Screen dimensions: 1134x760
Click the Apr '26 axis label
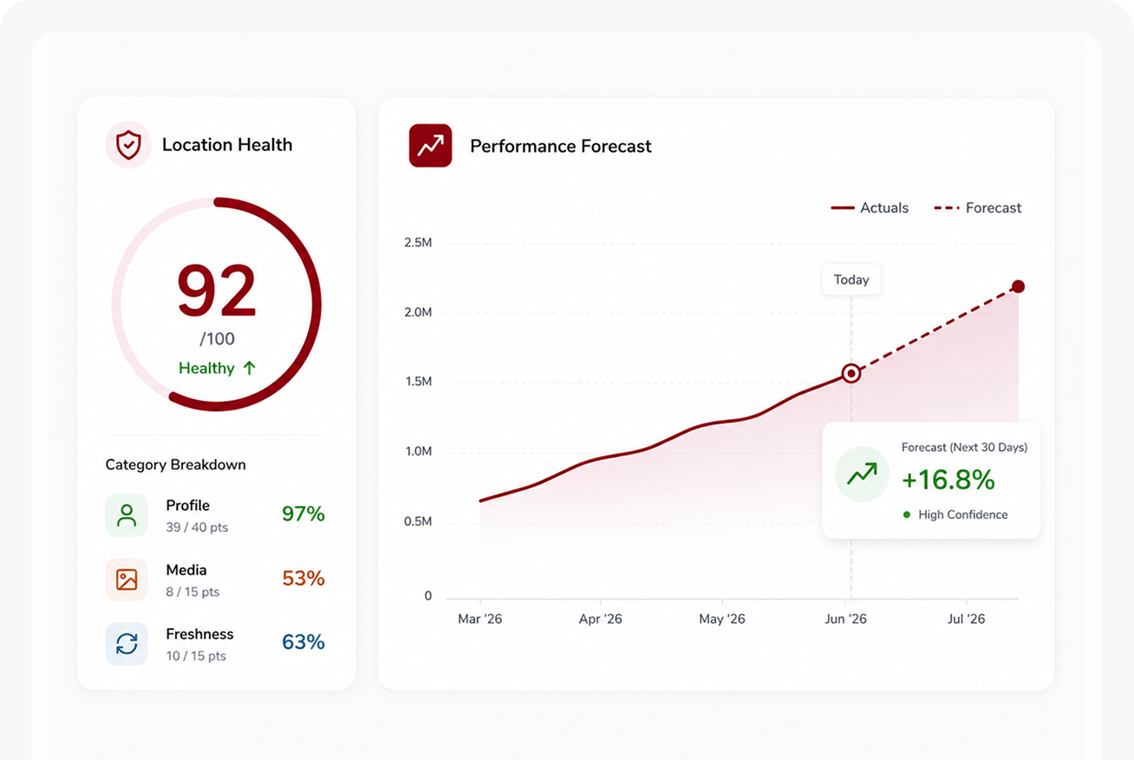tap(601, 619)
